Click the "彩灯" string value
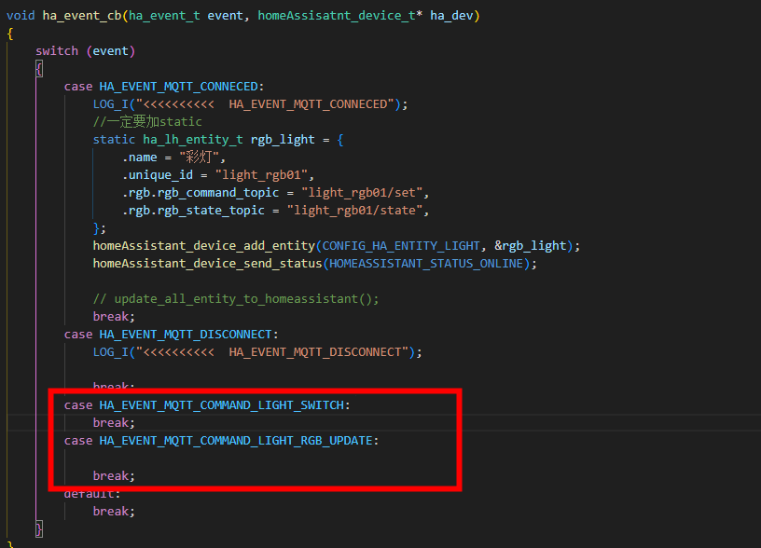This screenshot has height=548, width=761. 199,158
